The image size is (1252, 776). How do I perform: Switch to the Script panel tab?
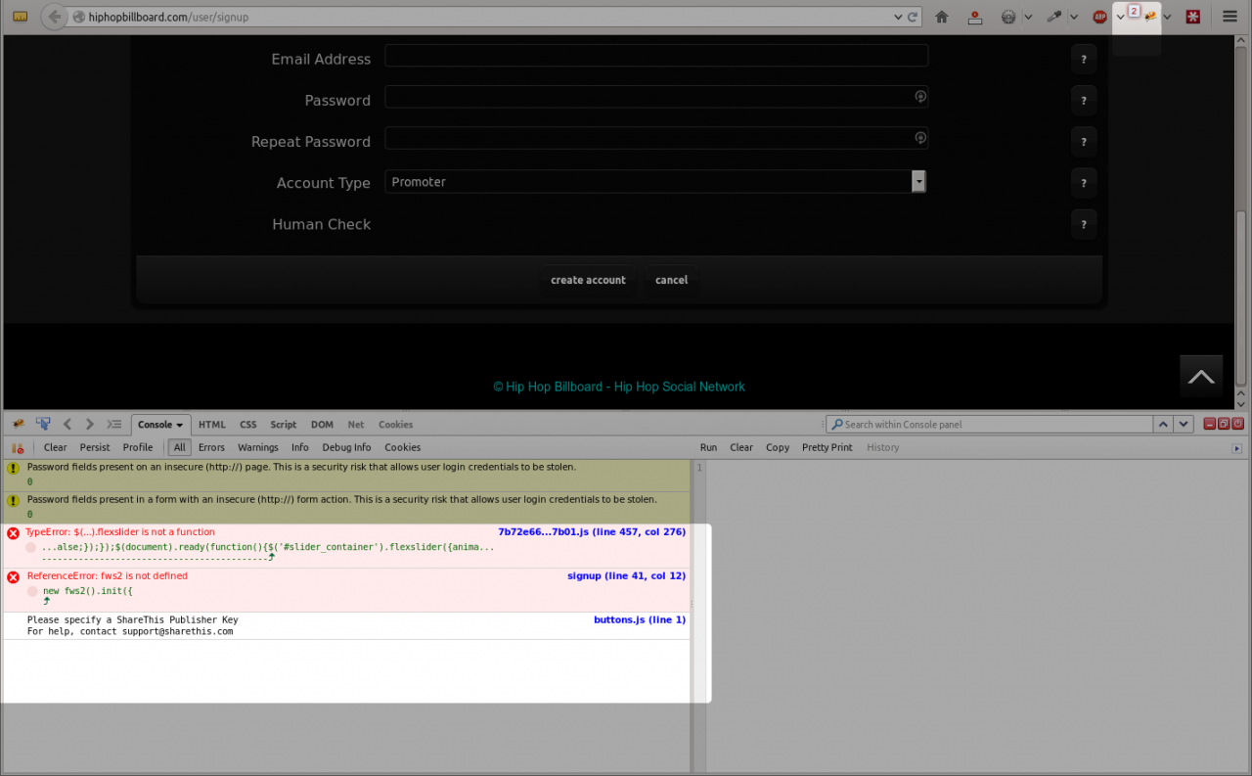tap(284, 425)
